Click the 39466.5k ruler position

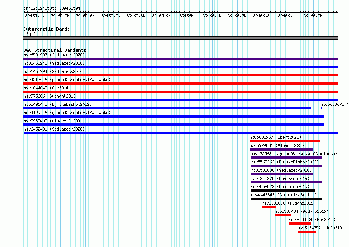click(313, 16)
